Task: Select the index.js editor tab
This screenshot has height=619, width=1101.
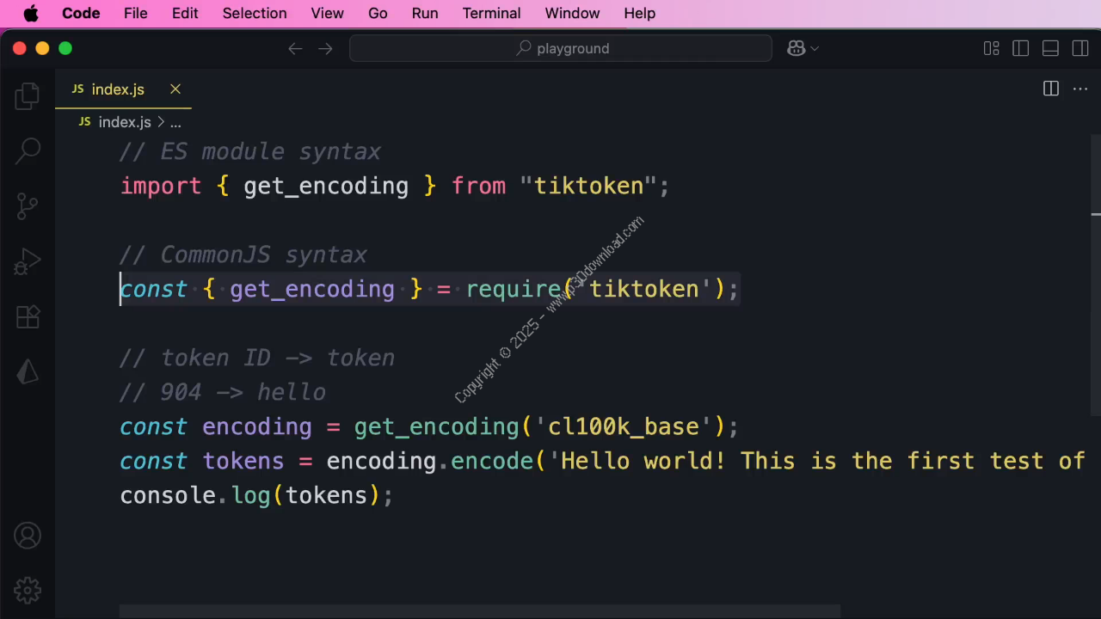Action: click(123, 89)
